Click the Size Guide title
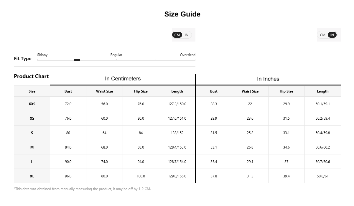This screenshot has height=206, width=354. pos(182,14)
